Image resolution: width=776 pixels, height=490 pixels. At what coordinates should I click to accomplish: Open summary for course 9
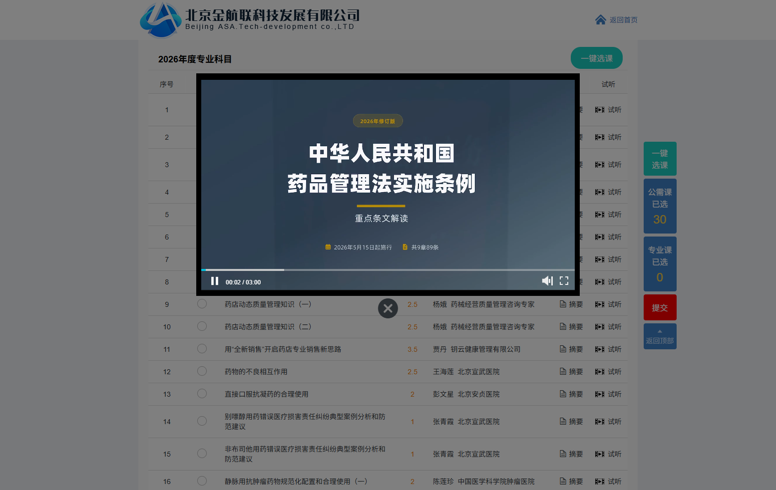pyautogui.click(x=571, y=304)
